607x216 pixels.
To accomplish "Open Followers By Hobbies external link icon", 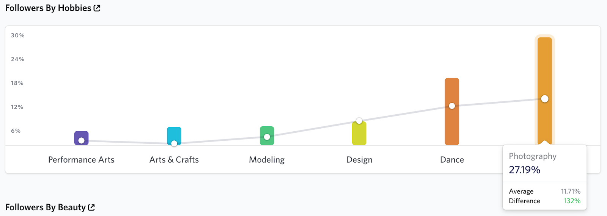I will click(97, 8).
